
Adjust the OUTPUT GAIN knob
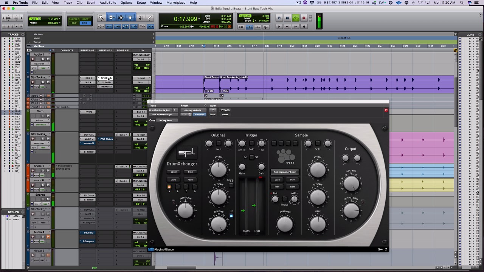pyautogui.click(x=351, y=210)
